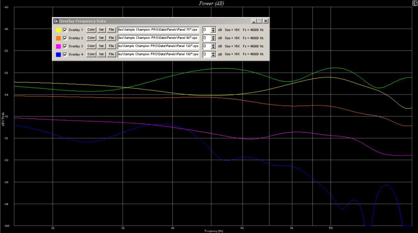
Task: Click the magenta Overlay 3 color swatch
Action: (59, 46)
